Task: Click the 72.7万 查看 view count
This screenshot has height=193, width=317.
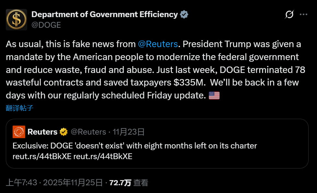Action: [x=129, y=183]
